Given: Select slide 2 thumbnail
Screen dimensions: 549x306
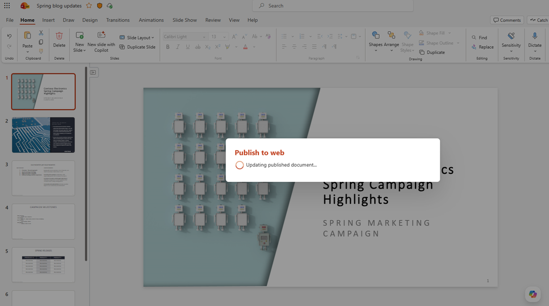Looking at the screenshot, I should pos(44,135).
